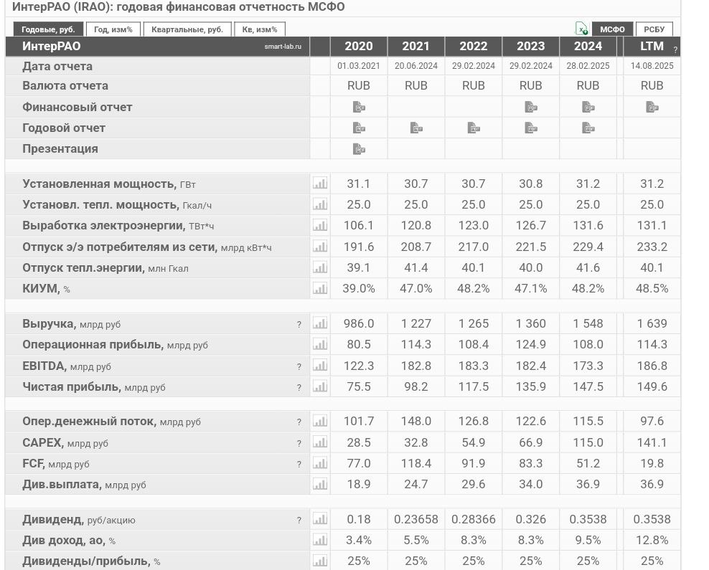This screenshot has height=570, width=709.
Task: Switch to Квартальные, руб. tab
Action: point(187,29)
